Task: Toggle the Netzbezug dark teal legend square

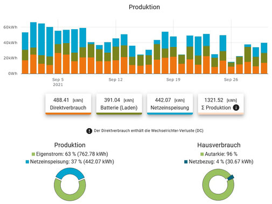Action: pyautogui.click(x=186, y=162)
